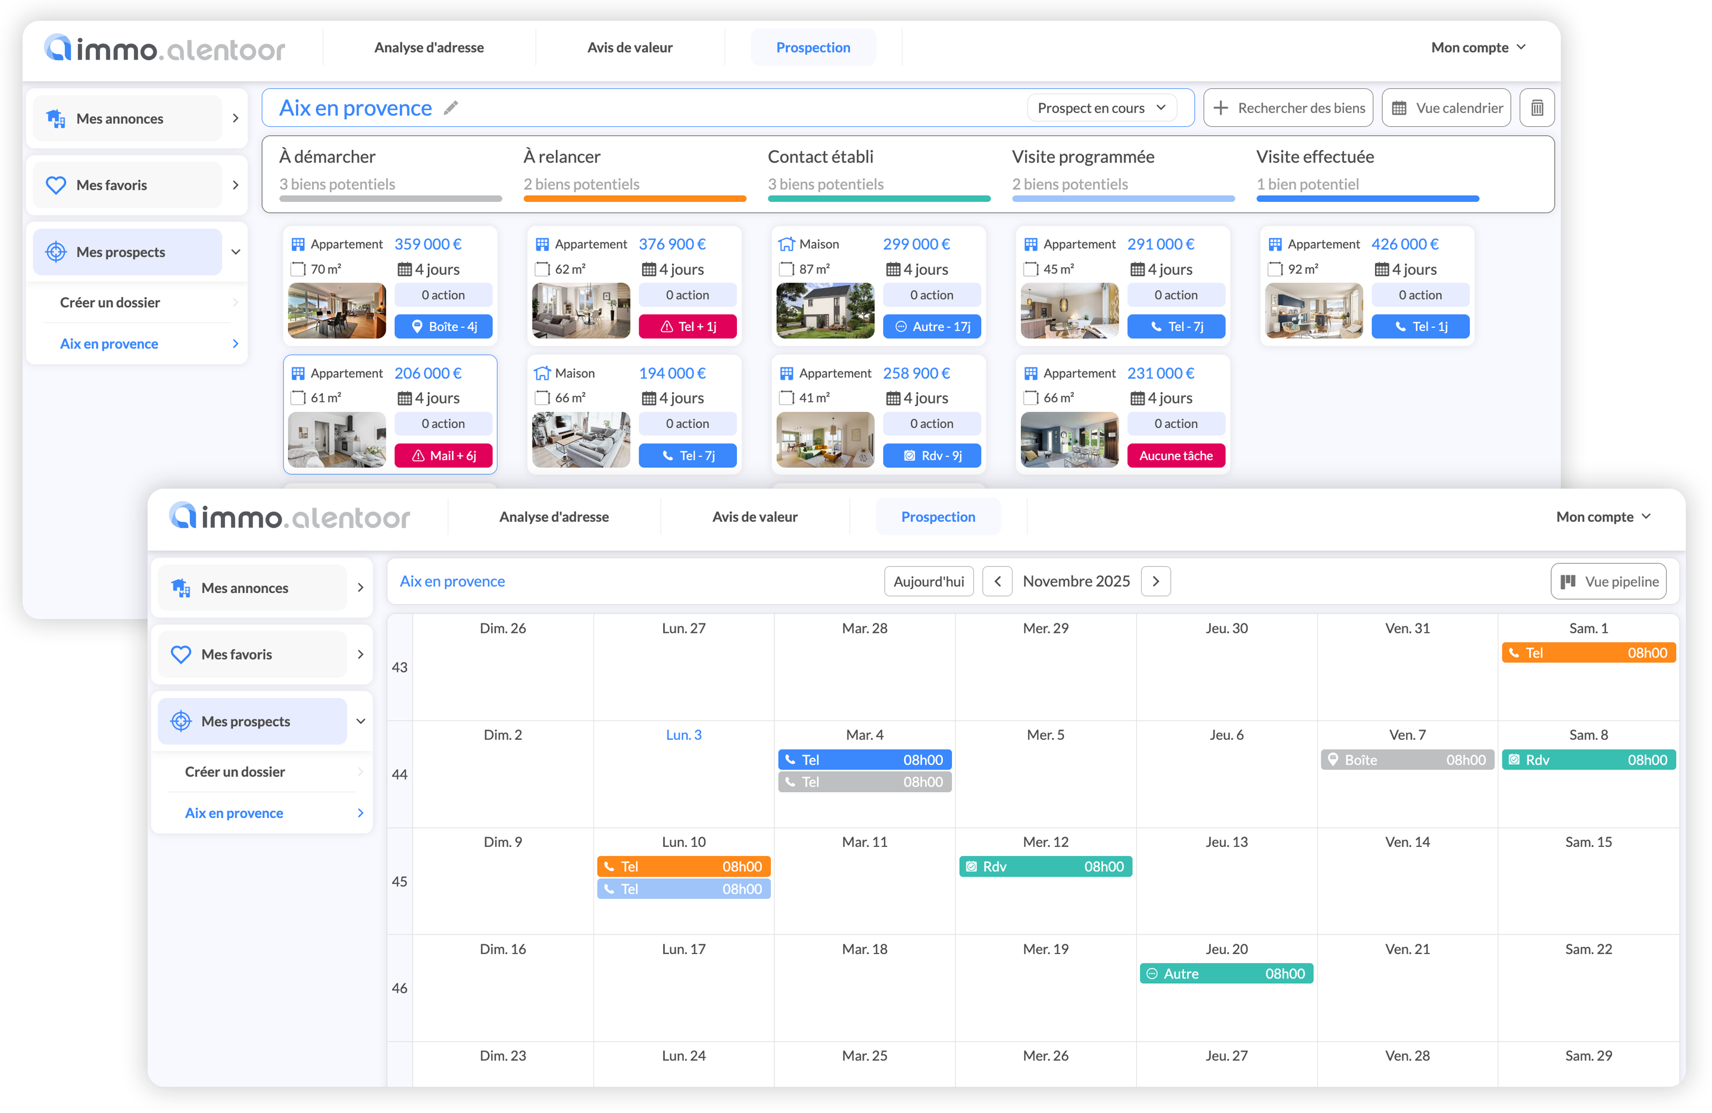Screen dimensions: 1712x1113
Task: Click the building icon in upper Mes annonces
Action: click(56, 118)
